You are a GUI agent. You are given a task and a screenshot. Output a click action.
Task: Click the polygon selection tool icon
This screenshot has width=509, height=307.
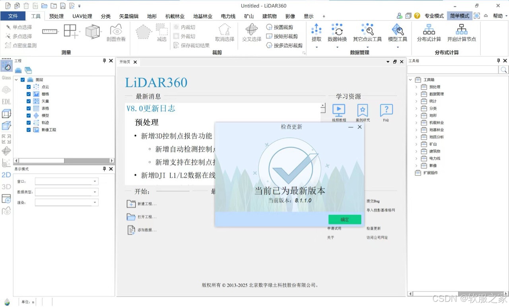pyautogui.click(x=144, y=31)
